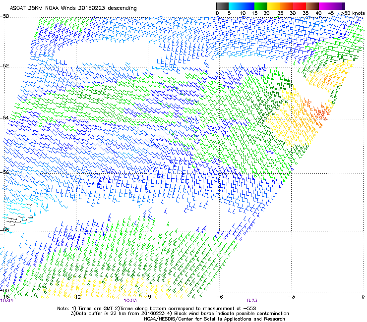
Task: Click the "NOAA/NESDIS/Center for Satellite Applications and Research" credit
Action: click(214, 319)
